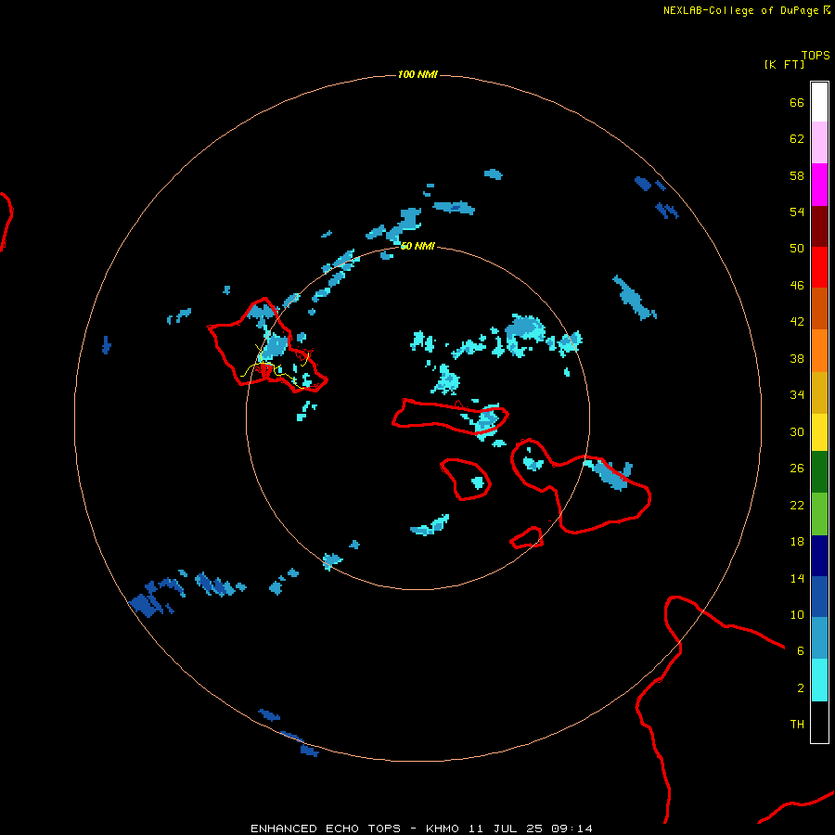Click the NEXLAB-College of DuPage label
Screen dimensions: 835x835
coord(740,10)
